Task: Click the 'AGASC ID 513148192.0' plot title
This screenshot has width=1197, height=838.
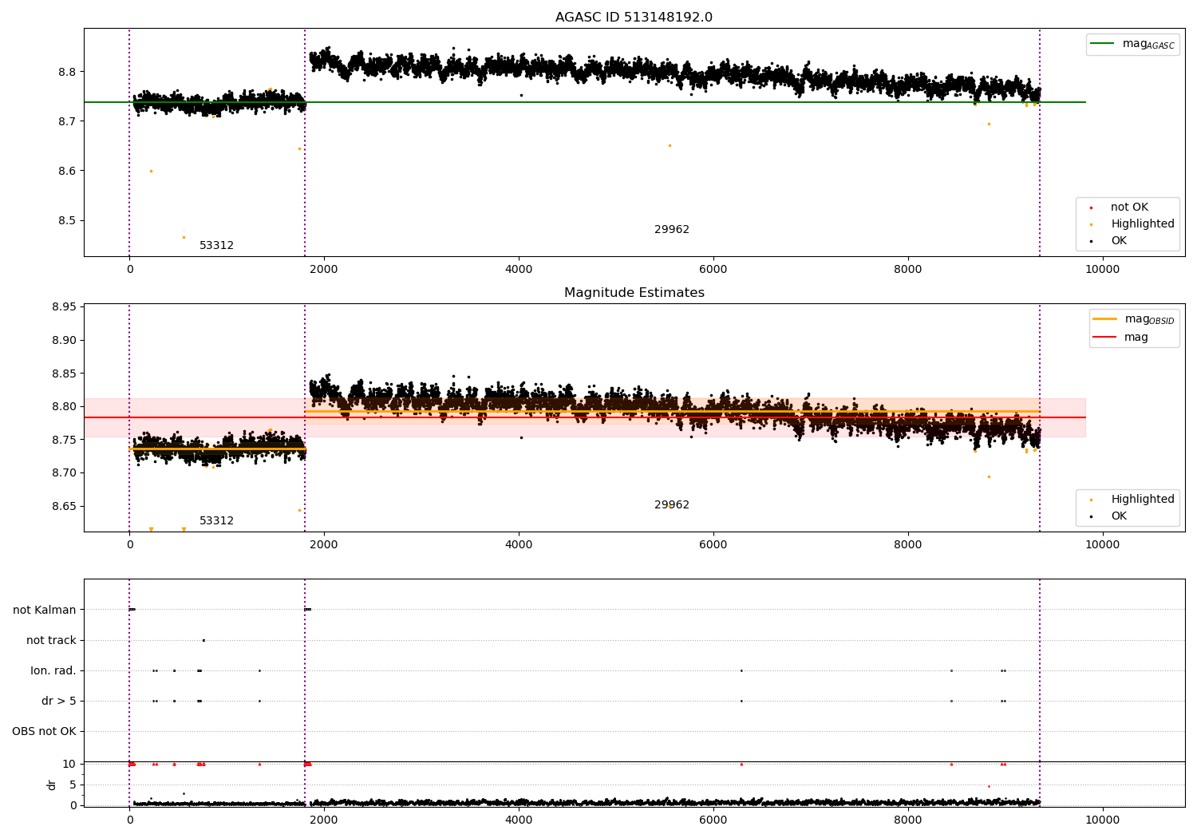Action: pyautogui.click(x=634, y=18)
